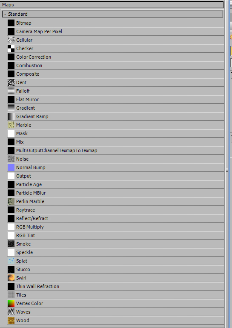Select the Bitmap map entry
This screenshot has width=232, height=328.
pos(115,23)
